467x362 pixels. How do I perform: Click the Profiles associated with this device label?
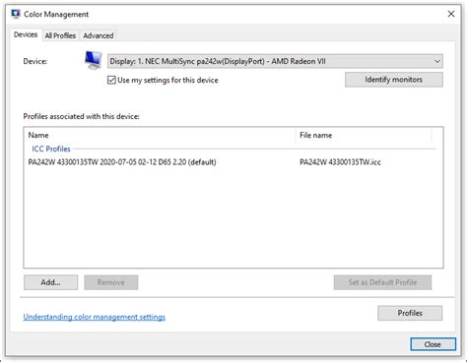click(82, 116)
